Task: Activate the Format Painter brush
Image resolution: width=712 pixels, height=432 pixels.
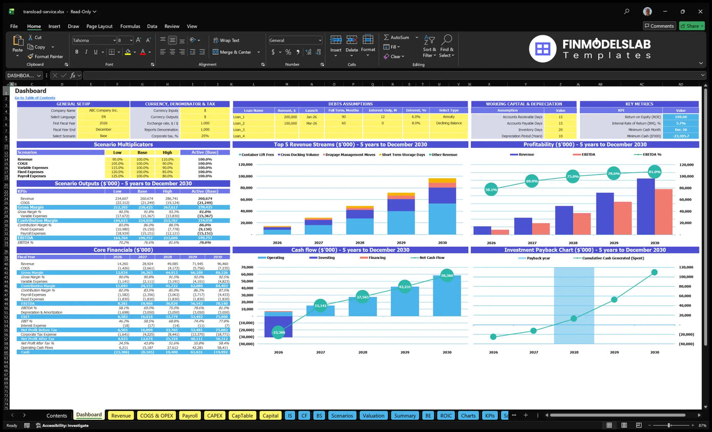Action: tap(31, 56)
